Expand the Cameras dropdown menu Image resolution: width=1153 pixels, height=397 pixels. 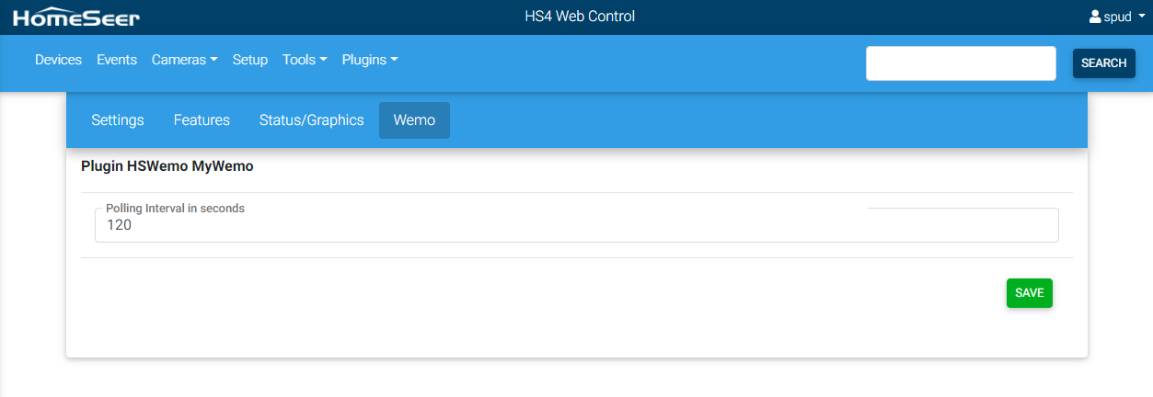(184, 60)
